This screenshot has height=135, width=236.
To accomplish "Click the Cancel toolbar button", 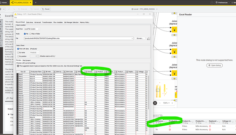I will tap(35, 9).
